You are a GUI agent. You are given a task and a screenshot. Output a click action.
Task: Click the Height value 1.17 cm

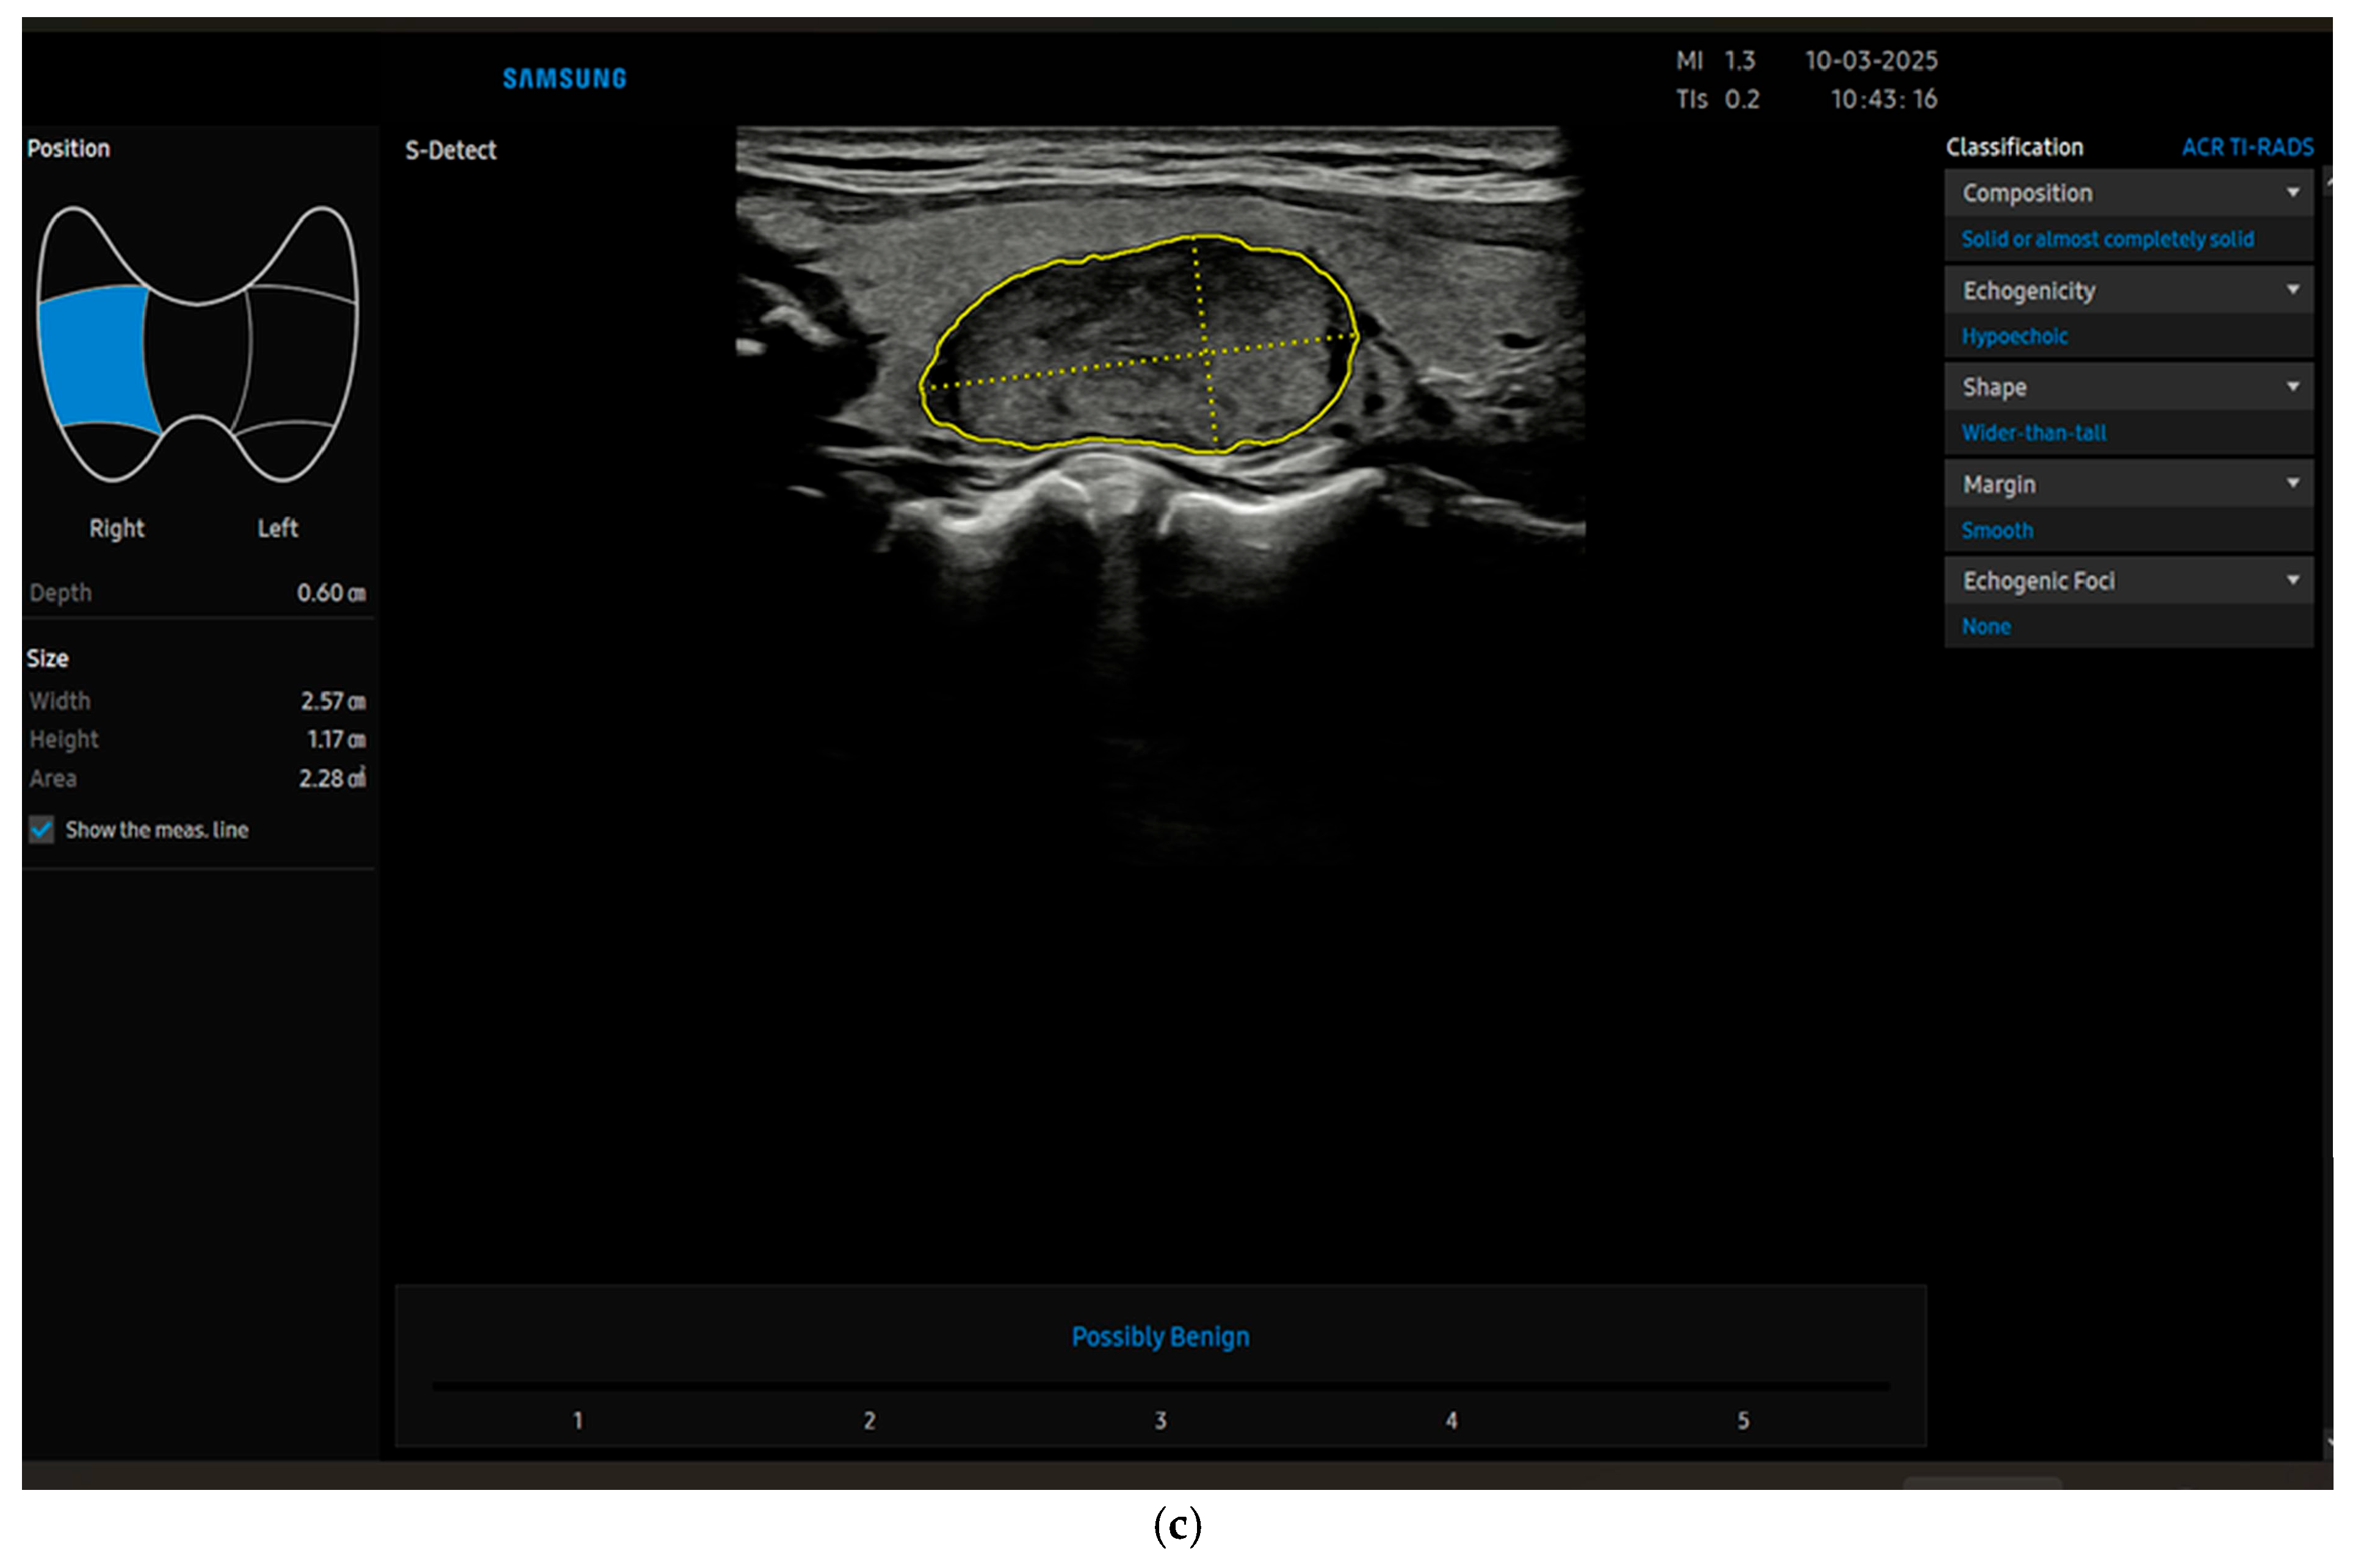[336, 739]
